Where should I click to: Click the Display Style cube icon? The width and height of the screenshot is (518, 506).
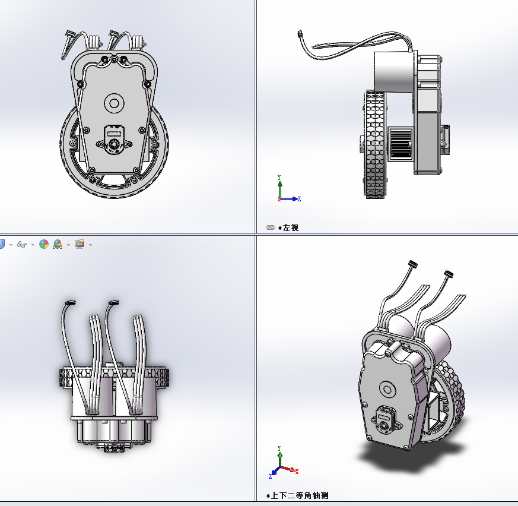click(x=2, y=245)
